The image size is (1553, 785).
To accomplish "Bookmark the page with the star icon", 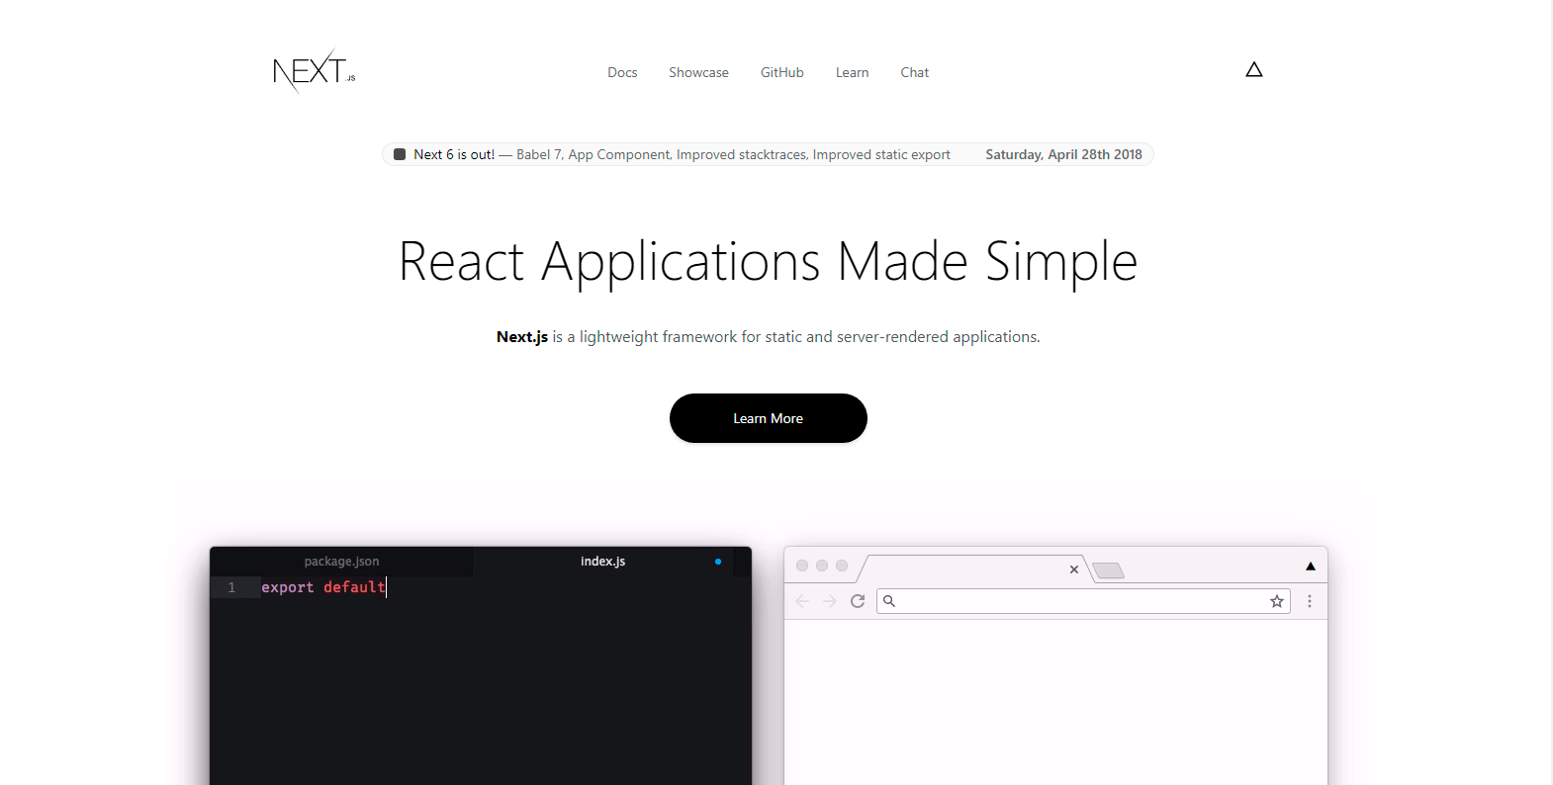I will click(x=1277, y=601).
